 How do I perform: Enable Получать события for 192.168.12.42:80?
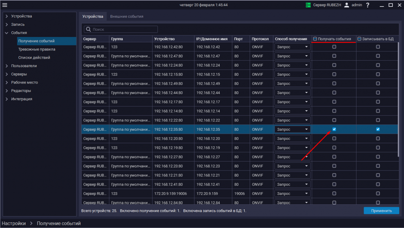coord(334,47)
